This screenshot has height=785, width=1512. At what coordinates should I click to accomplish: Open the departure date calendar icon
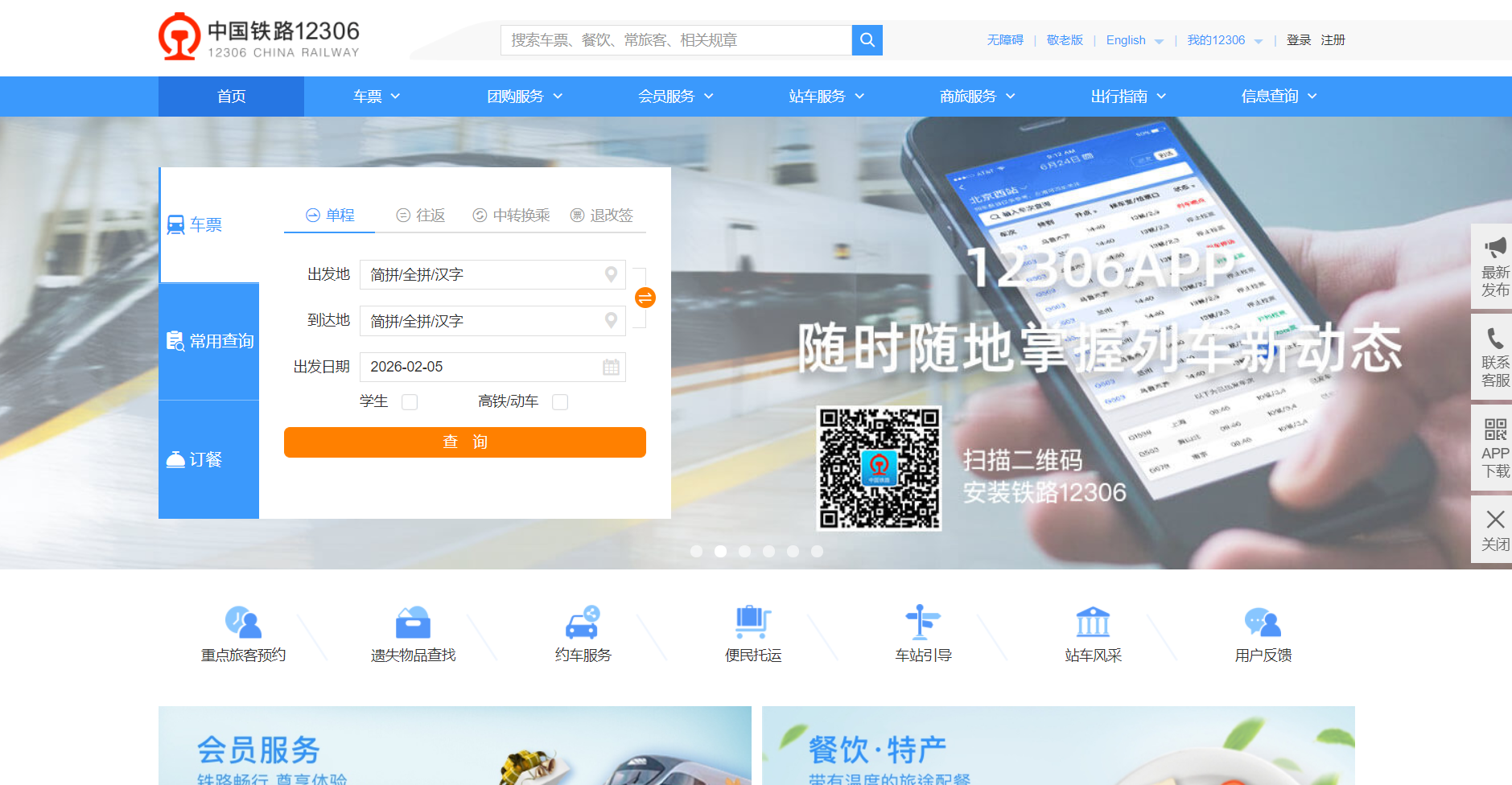611,367
